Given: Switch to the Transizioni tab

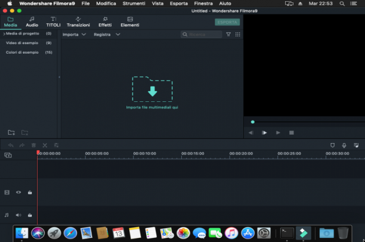Looking at the screenshot, I should tap(78, 22).
